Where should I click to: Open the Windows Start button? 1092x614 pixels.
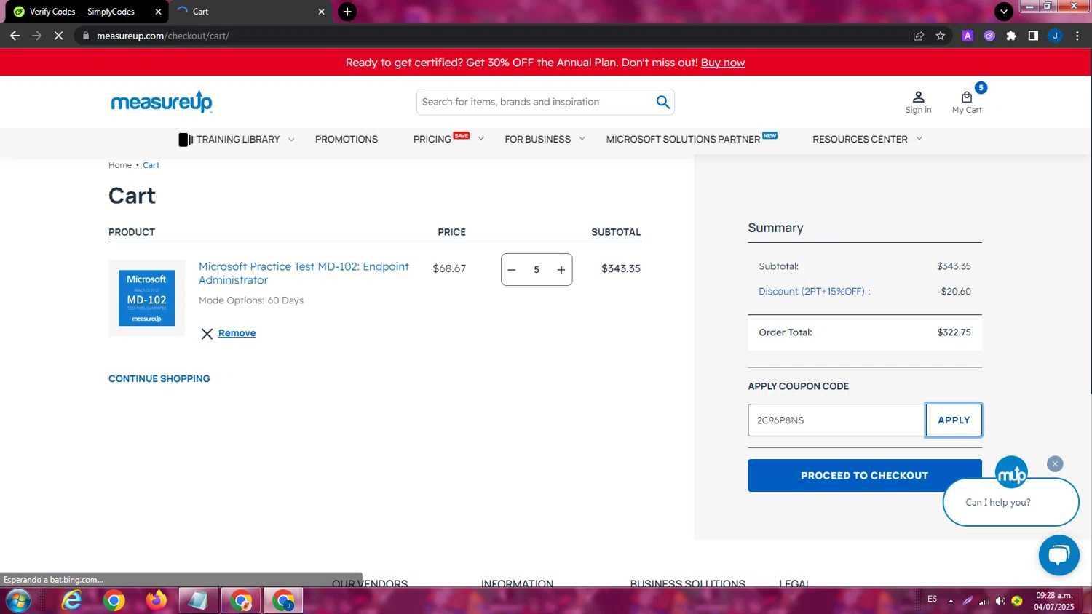coord(17,601)
